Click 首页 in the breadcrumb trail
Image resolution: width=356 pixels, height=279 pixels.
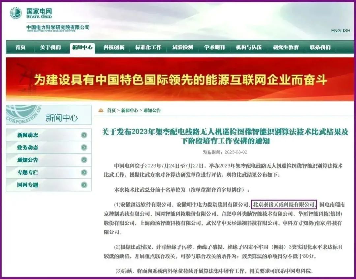pyautogui.click(x=111, y=111)
